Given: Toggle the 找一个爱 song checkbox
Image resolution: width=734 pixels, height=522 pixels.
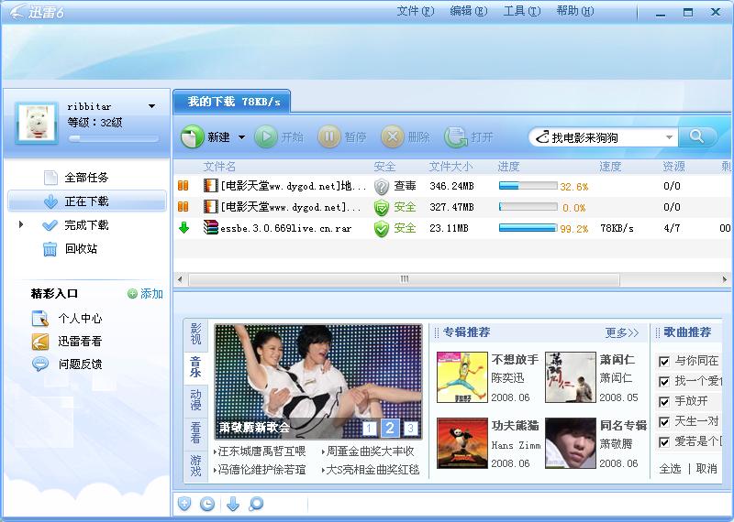Looking at the screenshot, I should point(663,382).
